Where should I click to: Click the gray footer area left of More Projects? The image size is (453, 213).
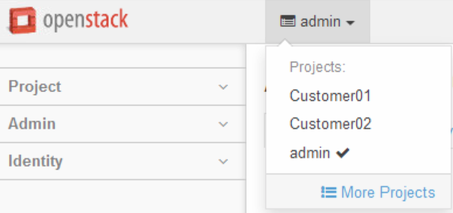[x=293, y=191]
